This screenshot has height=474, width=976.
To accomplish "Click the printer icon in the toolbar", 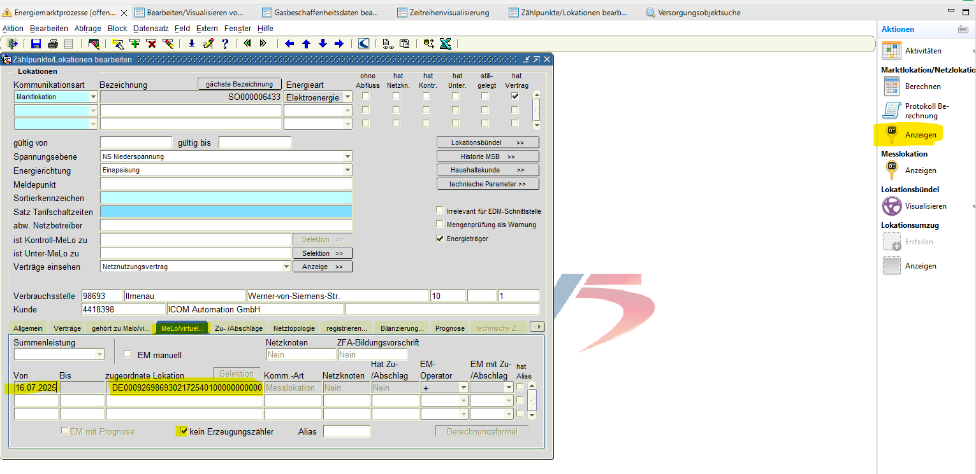I will [52, 43].
